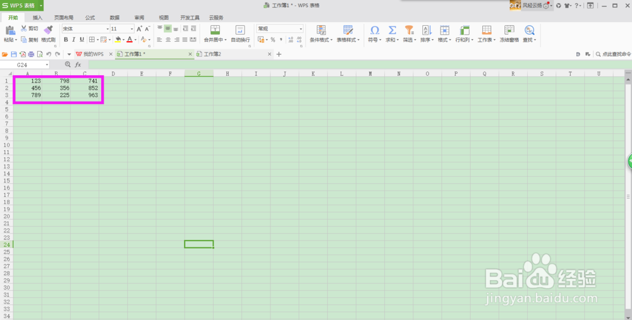Decrease font size with the A- icon
The height and width of the screenshot is (320, 632).
click(147, 28)
